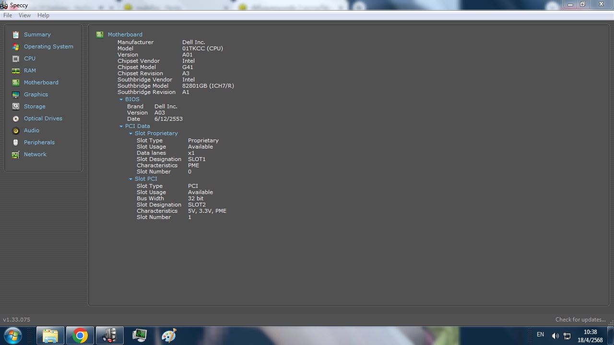614x345 pixels.
Task: Open File Explorer from the taskbar
Action: click(x=50, y=335)
